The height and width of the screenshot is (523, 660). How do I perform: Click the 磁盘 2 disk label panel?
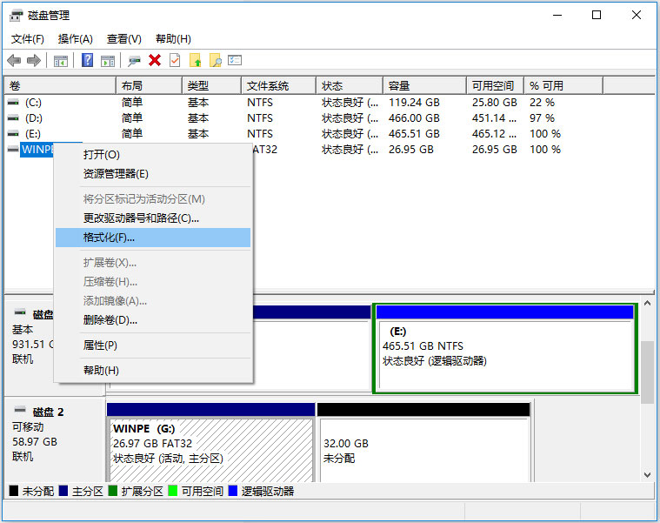tap(54, 439)
